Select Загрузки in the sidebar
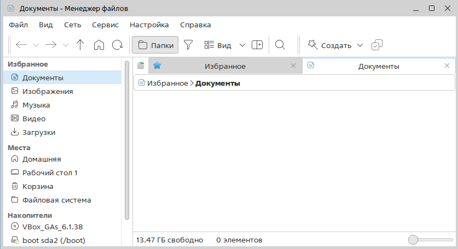Viewport: 458px width, 249px height. 38,132
